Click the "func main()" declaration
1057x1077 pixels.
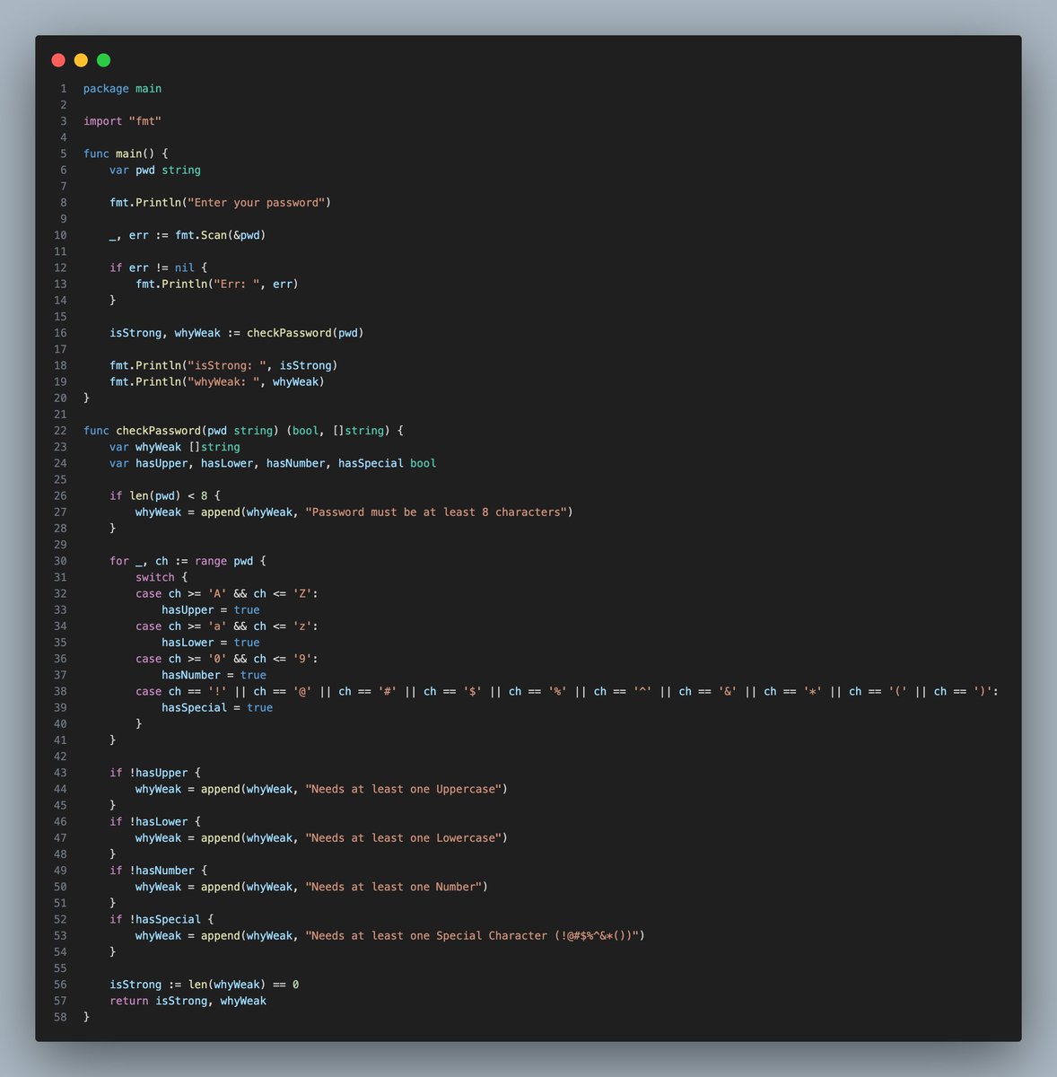[x=119, y=153]
